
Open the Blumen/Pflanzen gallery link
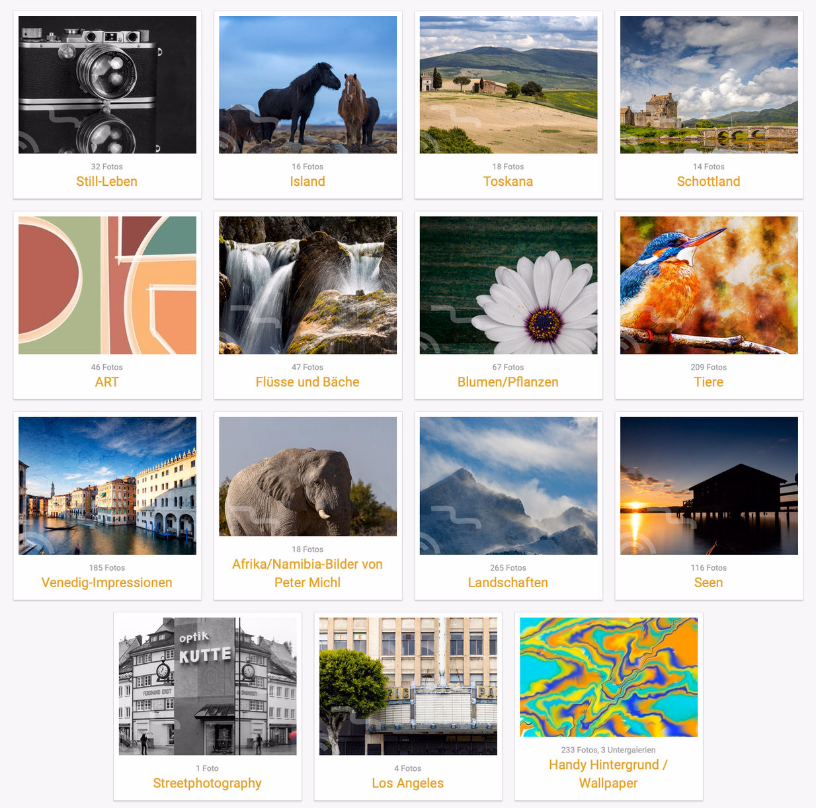click(x=508, y=382)
